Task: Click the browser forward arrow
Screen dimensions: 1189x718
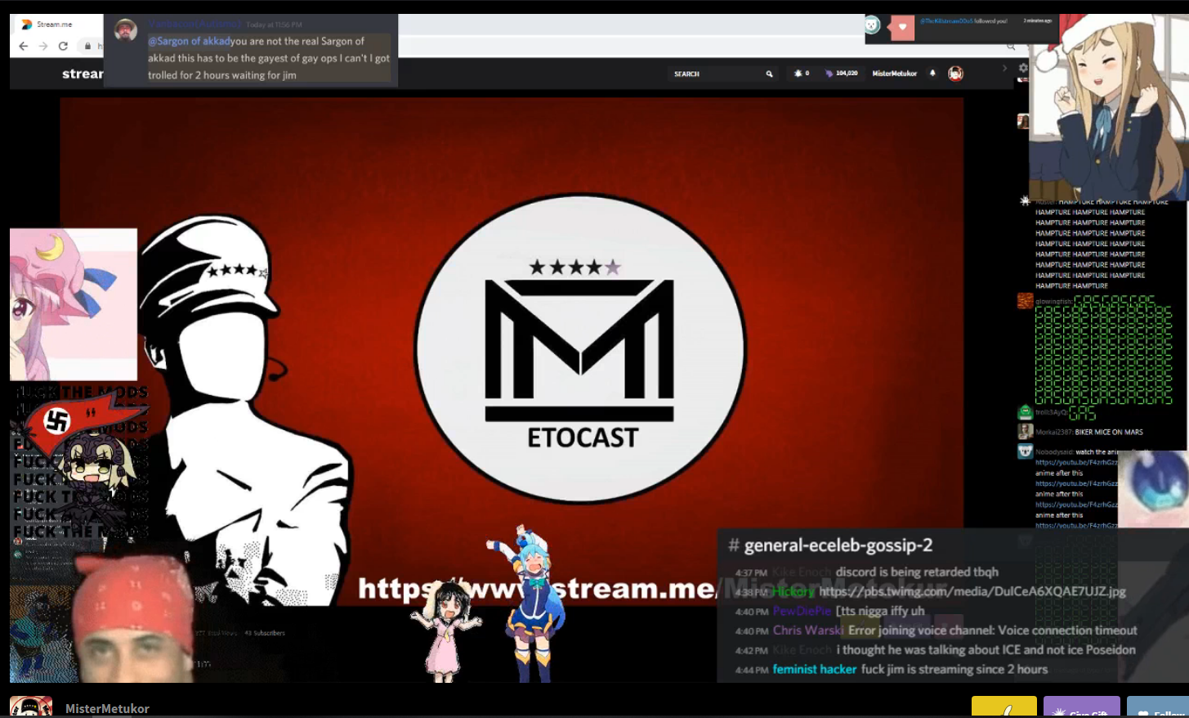Action: 43,47
